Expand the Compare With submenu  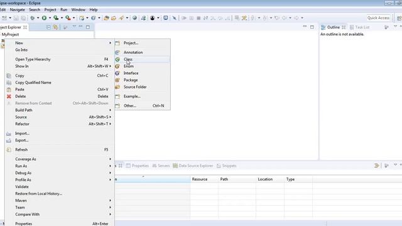click(60, 215)
